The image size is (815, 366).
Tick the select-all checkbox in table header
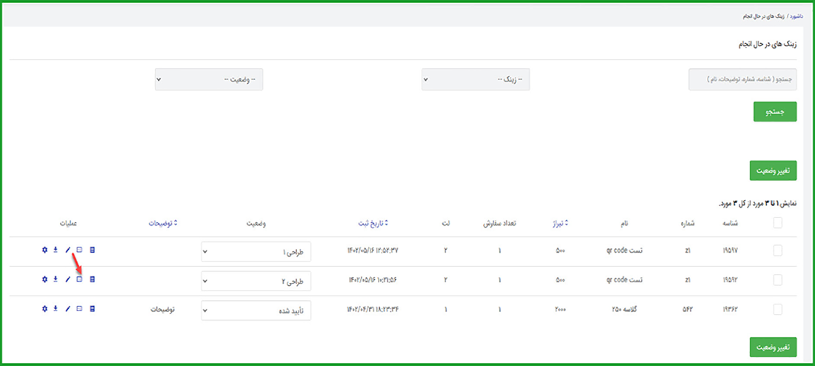click(x=777, y=222)
